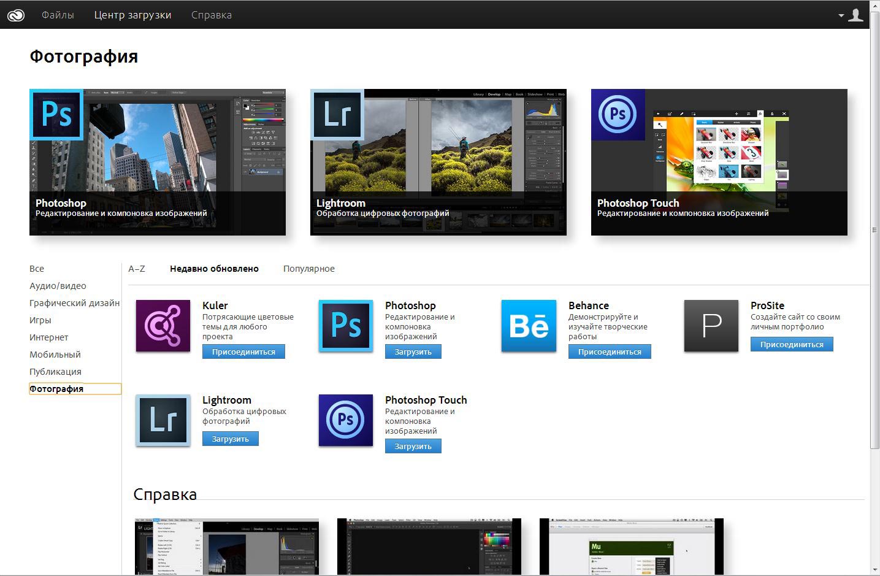The image size is (880, 576).
Task: Select the Мобильный category
Action: pos(55,355)
